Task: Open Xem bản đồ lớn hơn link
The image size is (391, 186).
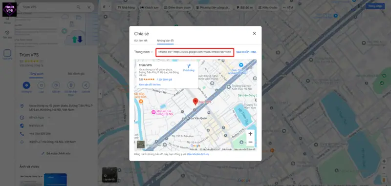Action: tap(150, 84)
